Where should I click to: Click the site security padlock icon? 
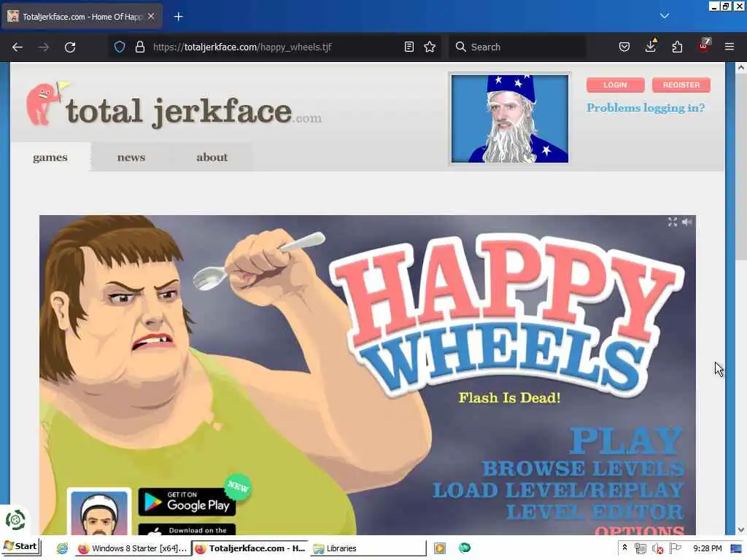[139, 47]
